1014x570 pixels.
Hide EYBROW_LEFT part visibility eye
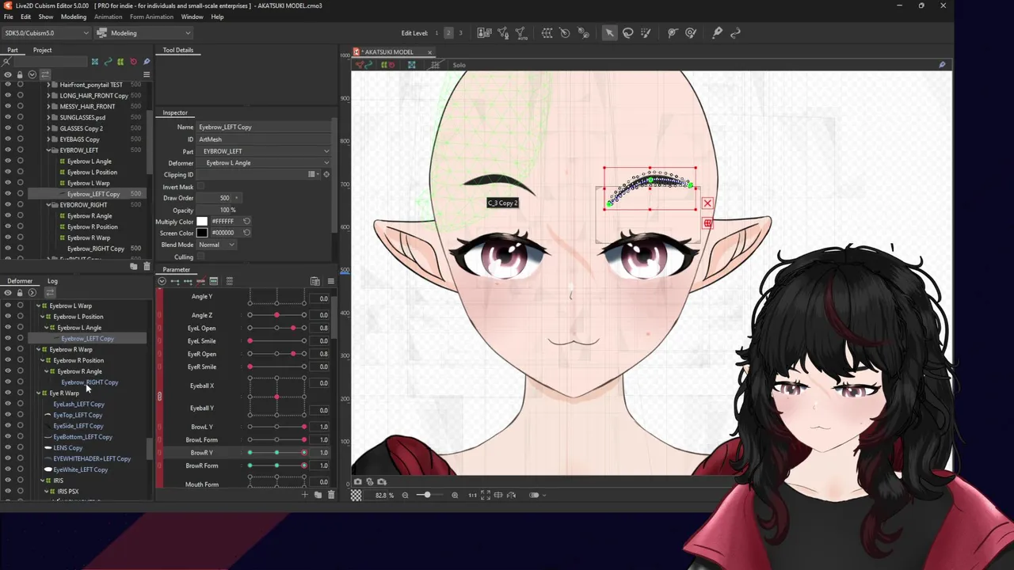[x=8, y=150]
